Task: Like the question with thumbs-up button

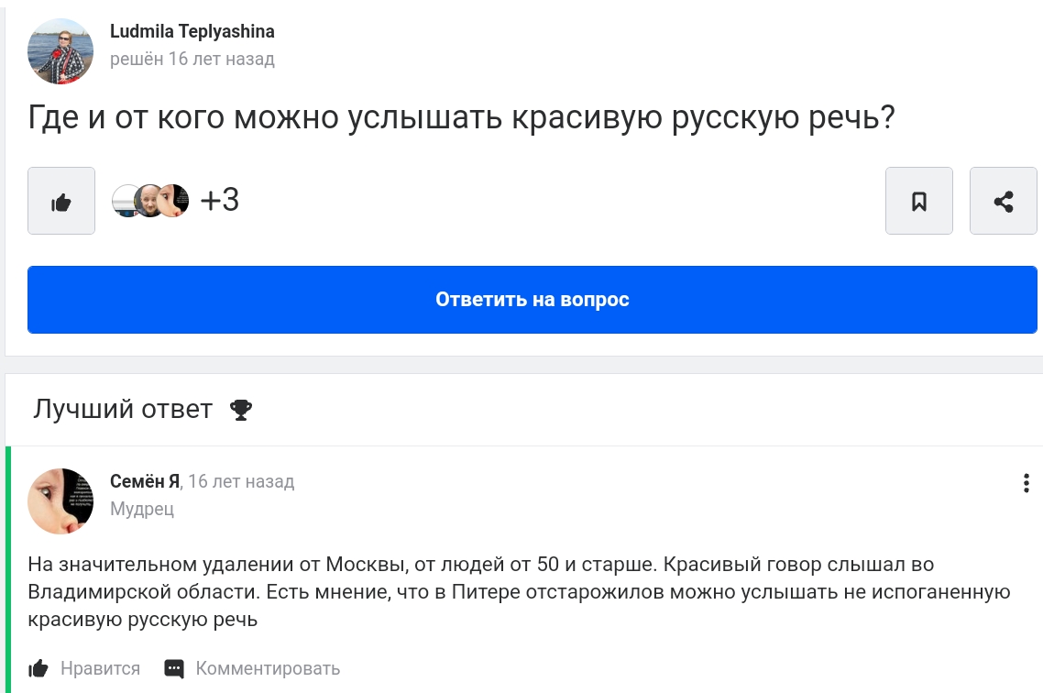Action: (x=61, y=201)
